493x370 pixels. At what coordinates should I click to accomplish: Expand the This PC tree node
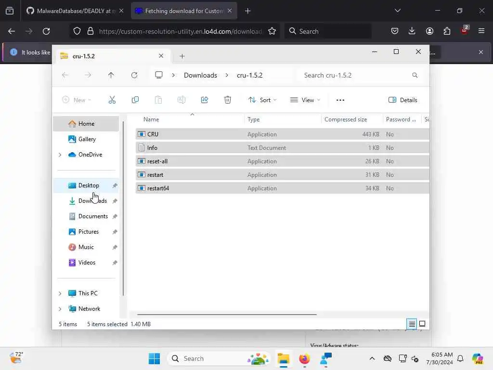pos(60,293)
